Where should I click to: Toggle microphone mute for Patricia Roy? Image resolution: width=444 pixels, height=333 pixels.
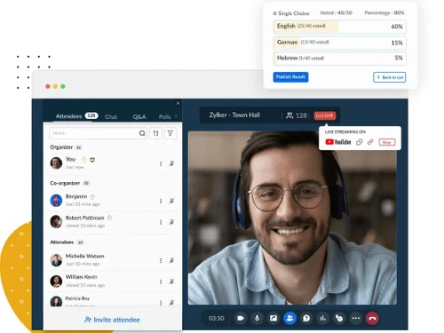[x=171, y=303]
